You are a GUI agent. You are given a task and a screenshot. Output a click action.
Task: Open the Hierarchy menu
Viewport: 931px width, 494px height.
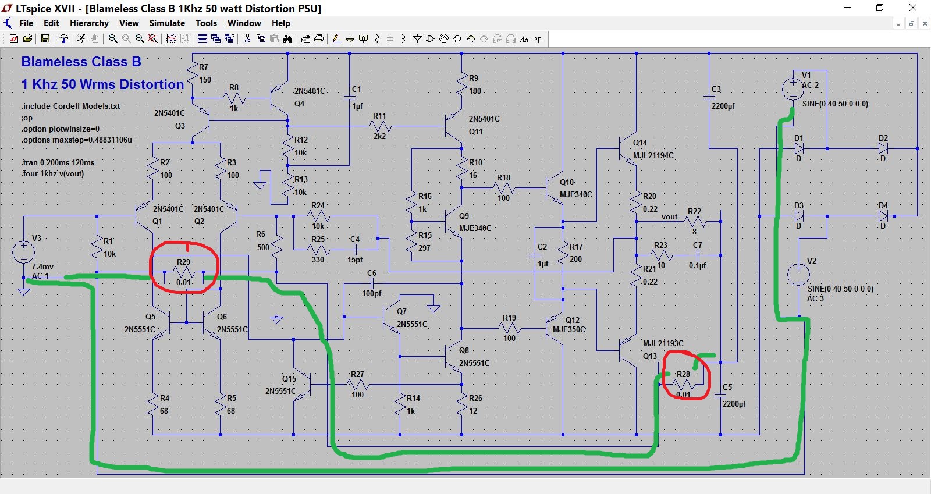point(89,23)
